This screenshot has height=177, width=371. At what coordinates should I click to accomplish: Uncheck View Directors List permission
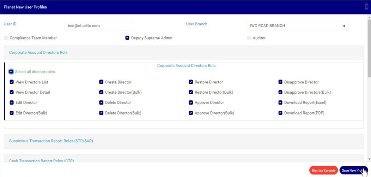(12, 82)
